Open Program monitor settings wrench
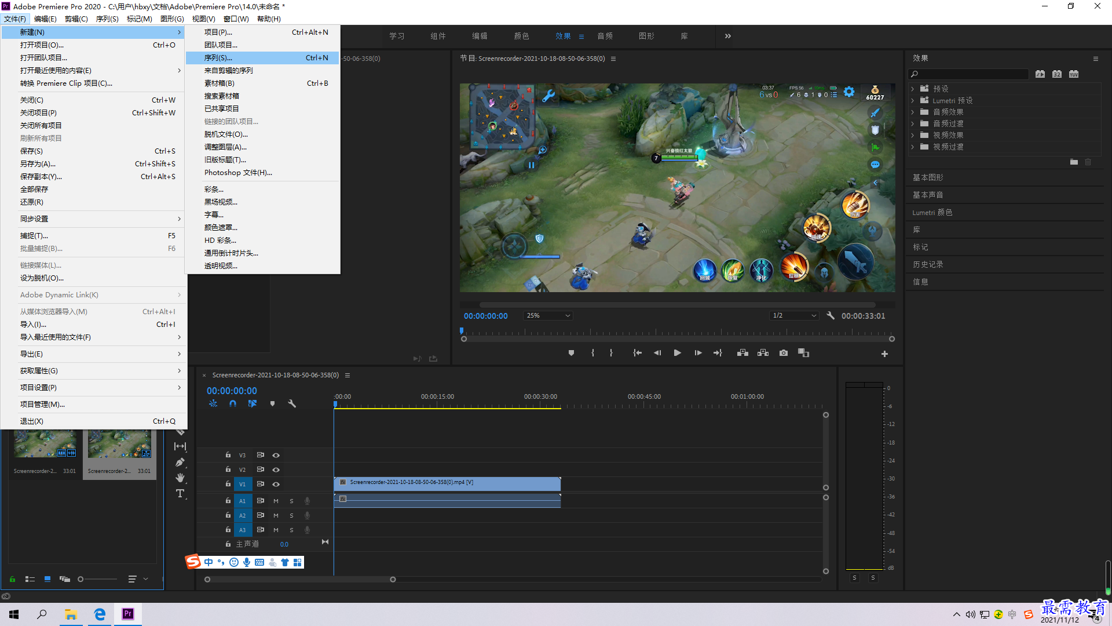Viewport: 1112px width, 626px height. 831,315
